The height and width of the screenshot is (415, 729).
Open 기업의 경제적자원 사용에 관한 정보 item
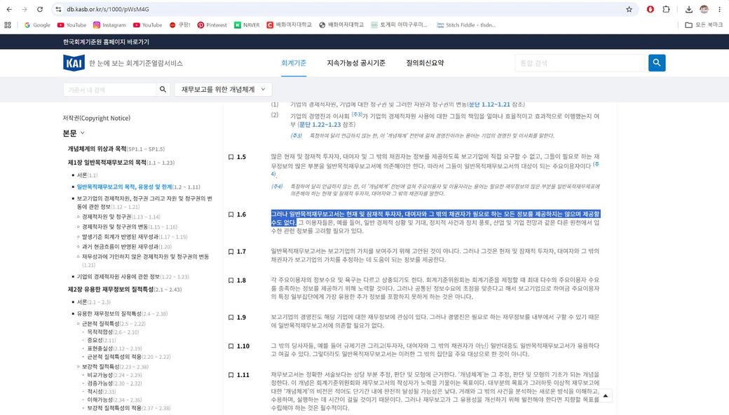[133, 276]
